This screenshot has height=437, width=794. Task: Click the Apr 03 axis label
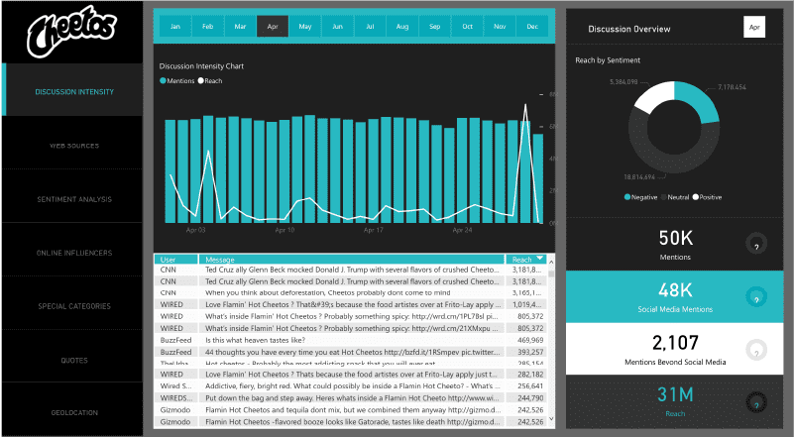(195, 230)
